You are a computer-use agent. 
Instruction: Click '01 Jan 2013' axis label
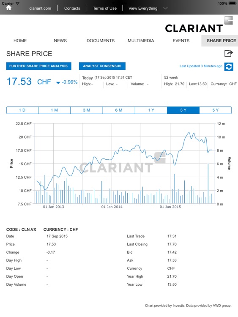[x=53, y=207]
